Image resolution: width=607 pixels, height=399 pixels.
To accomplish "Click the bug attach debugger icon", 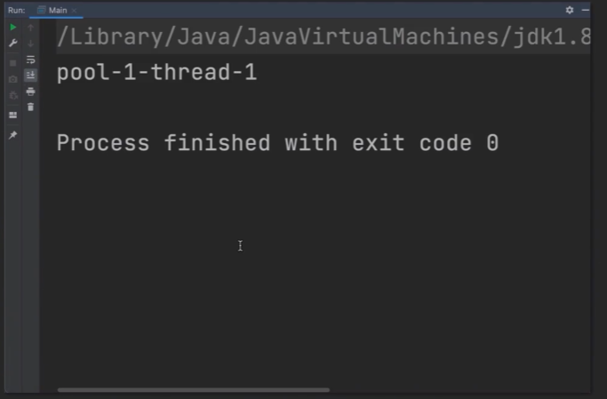I will (12, 96).
